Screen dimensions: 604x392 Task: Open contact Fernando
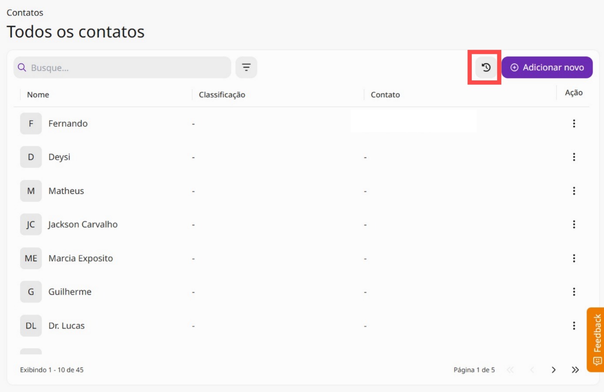point(68,123)
